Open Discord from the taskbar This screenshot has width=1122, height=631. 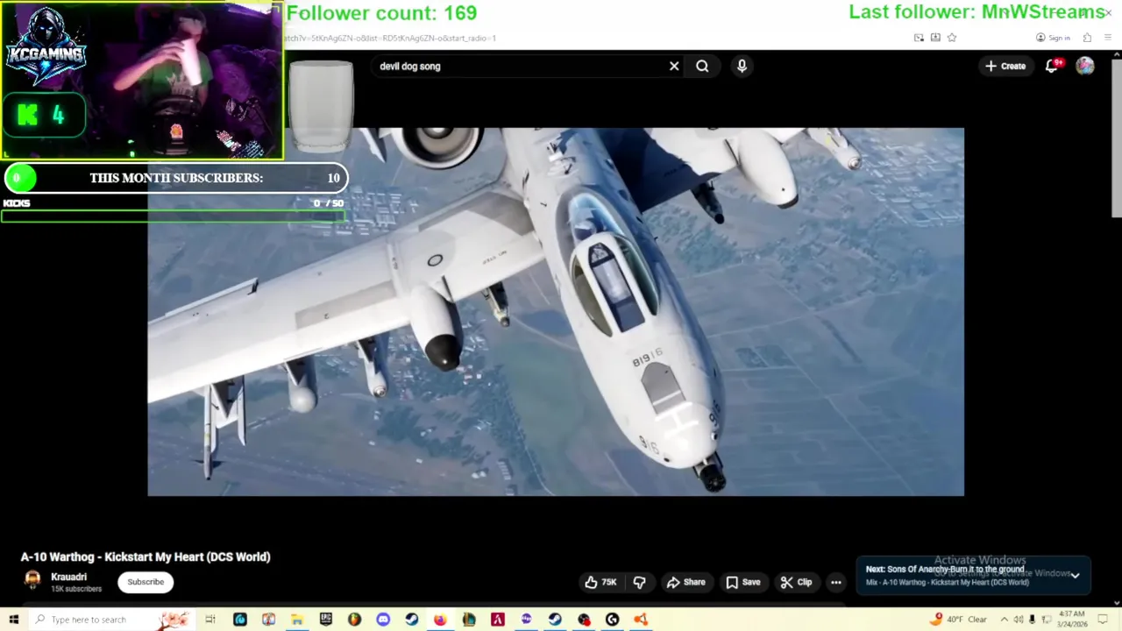click(383, 620)
